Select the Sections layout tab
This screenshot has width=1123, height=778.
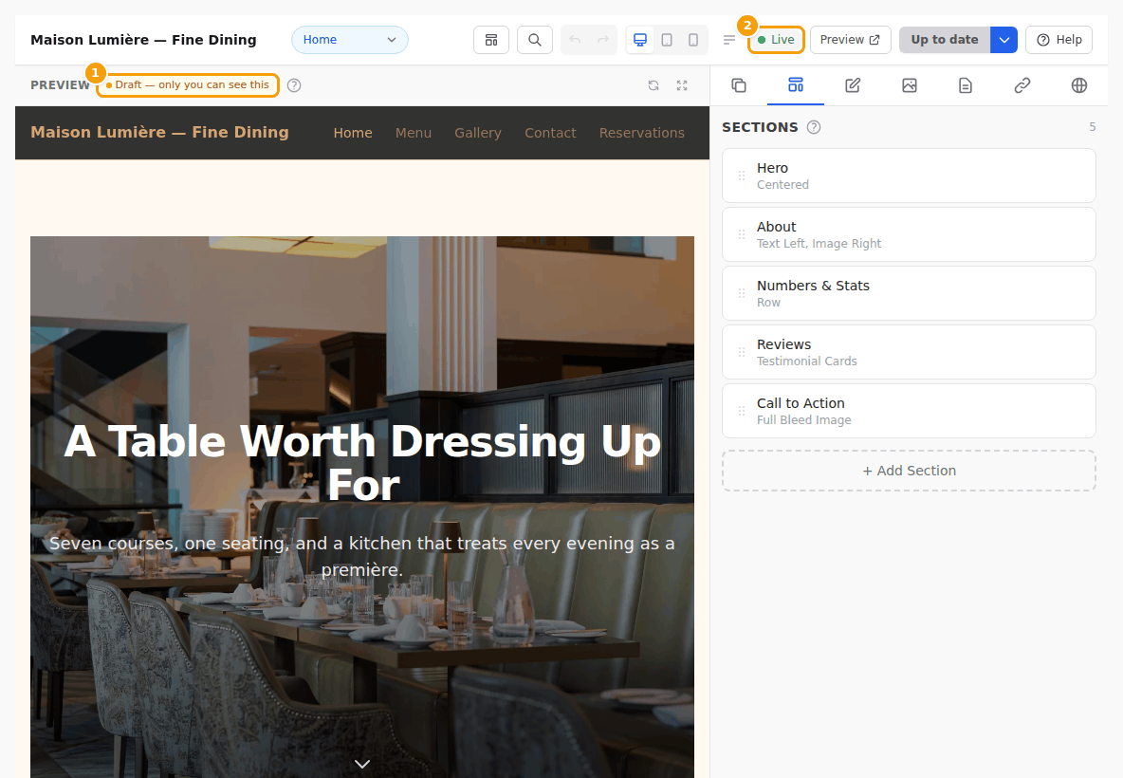pyautogui.click(x=796, y=85)
